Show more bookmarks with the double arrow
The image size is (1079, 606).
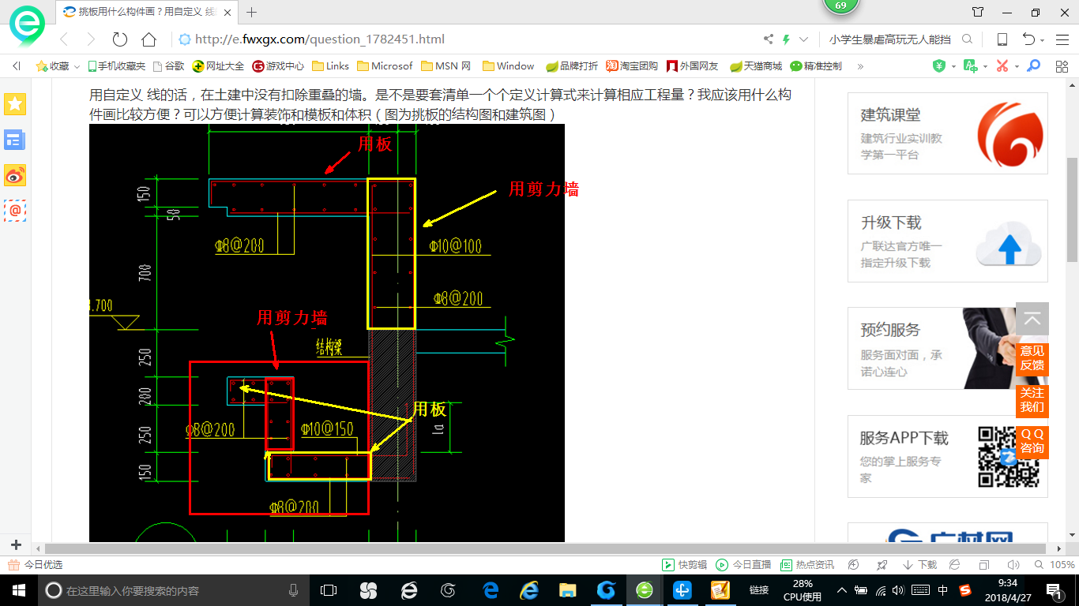coord(860,66)
